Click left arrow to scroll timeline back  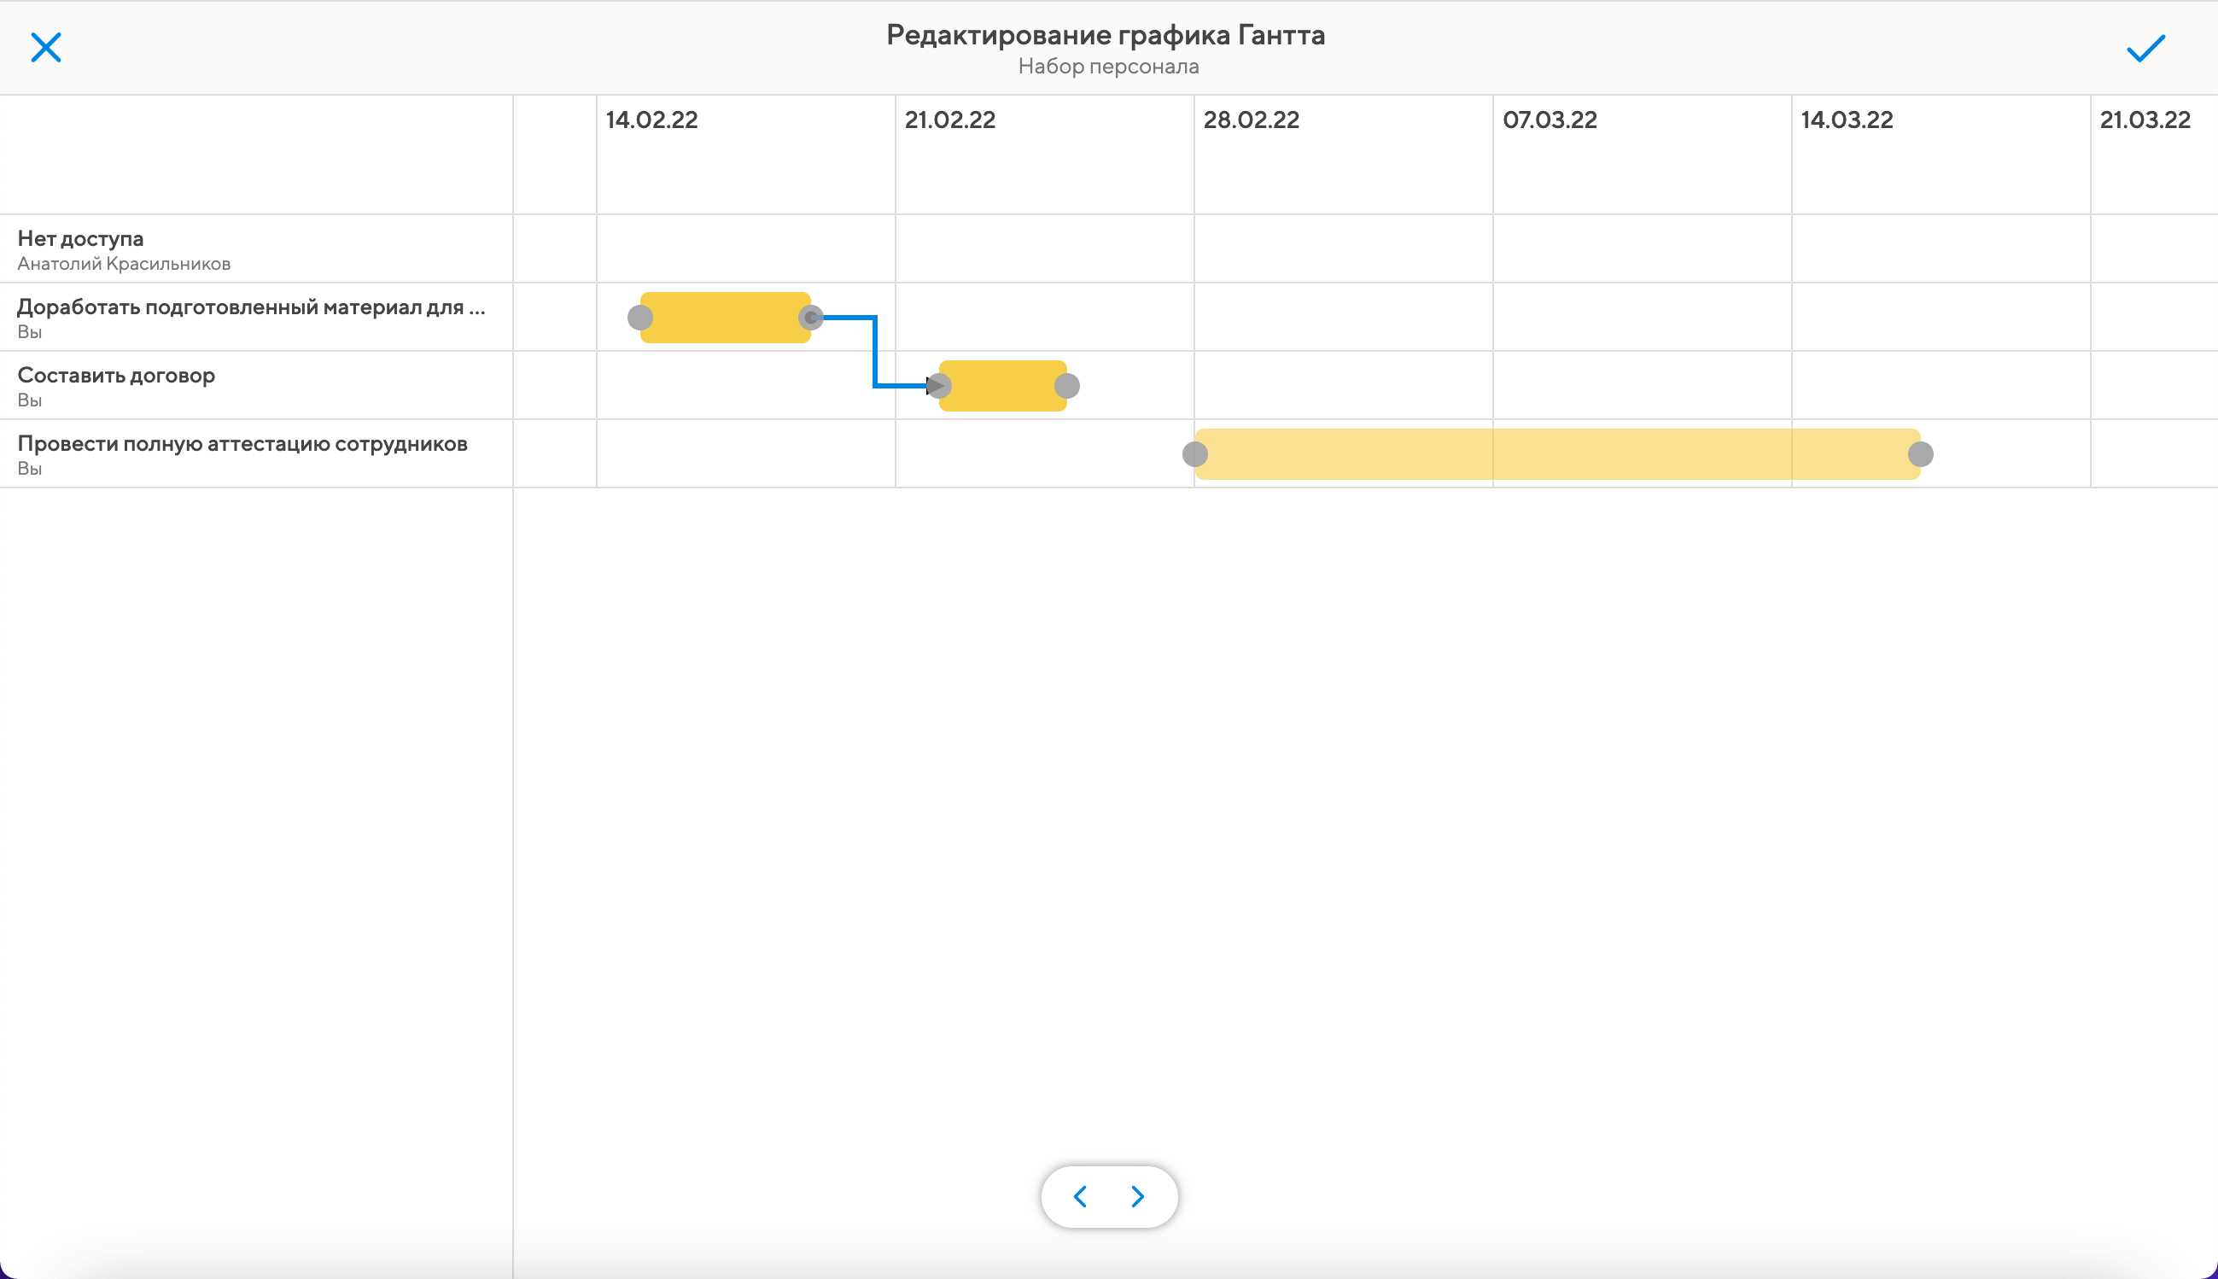(x=1081, y=1196)
